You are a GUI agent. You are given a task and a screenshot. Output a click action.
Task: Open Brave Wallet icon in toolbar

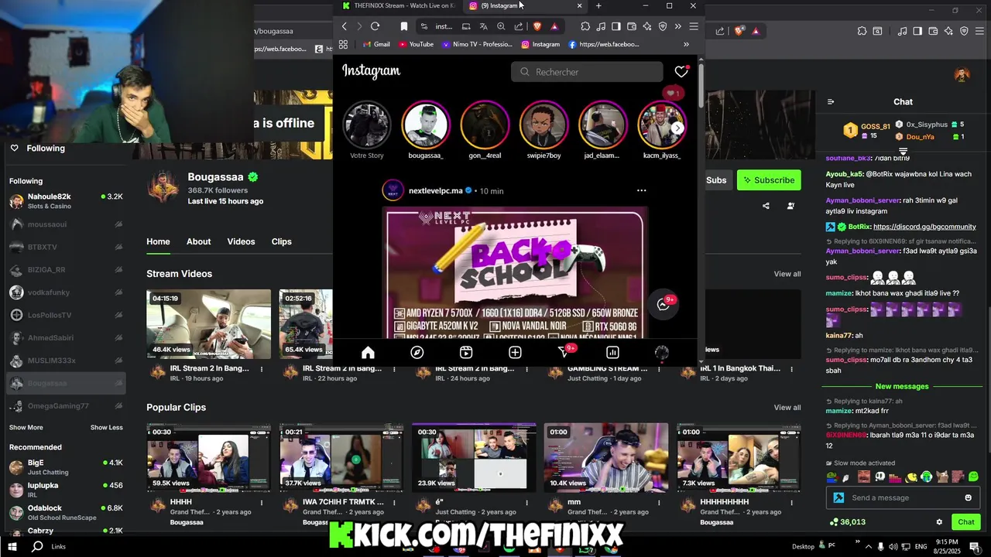[x=632, y=26]
